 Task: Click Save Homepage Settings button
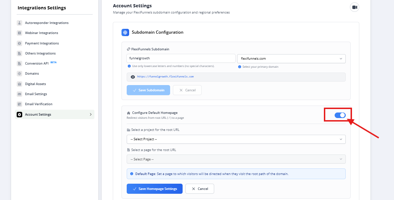154,189
